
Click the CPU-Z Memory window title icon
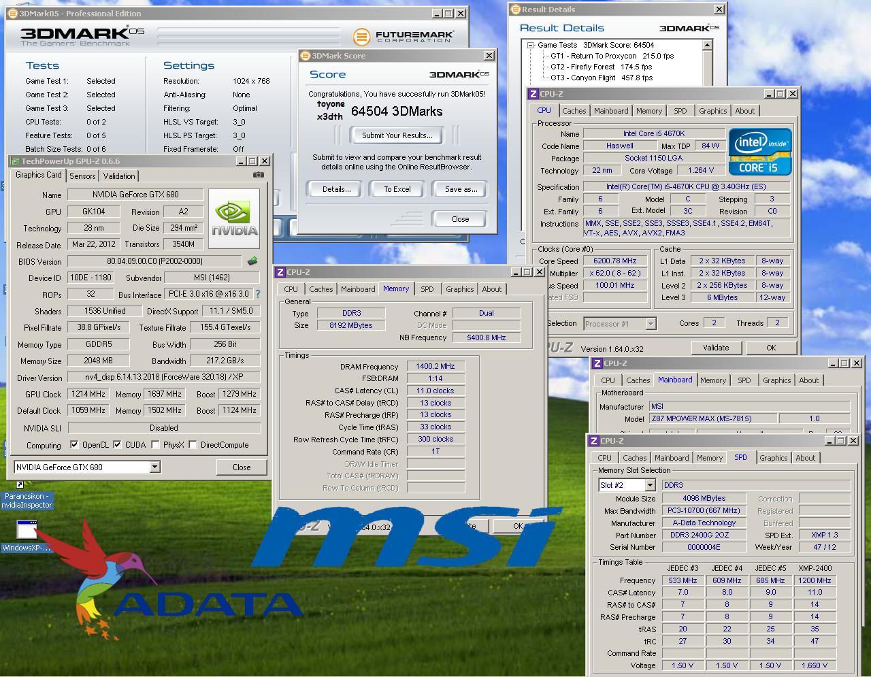(x=280, y=272)
